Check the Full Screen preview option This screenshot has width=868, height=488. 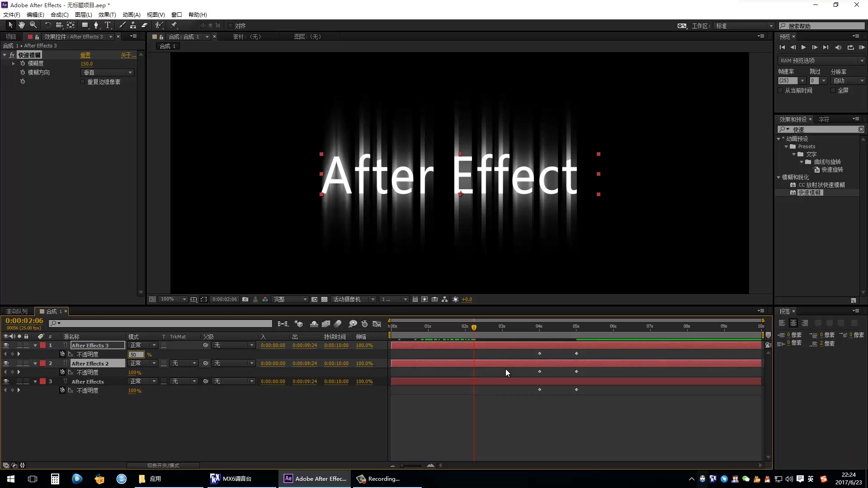pyautogui.click(x=833, y=90)
